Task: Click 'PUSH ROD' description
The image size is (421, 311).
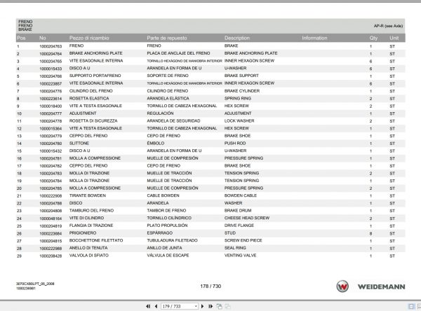Action: click(235, 144)
